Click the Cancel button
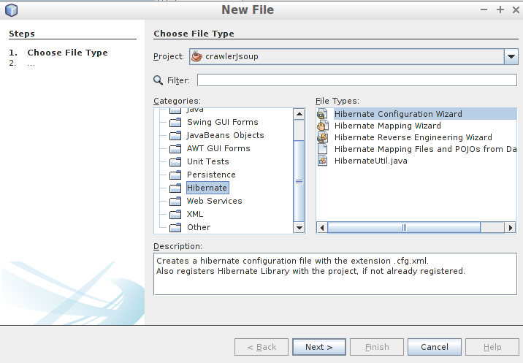523x363 pixels. click(435, 347)
